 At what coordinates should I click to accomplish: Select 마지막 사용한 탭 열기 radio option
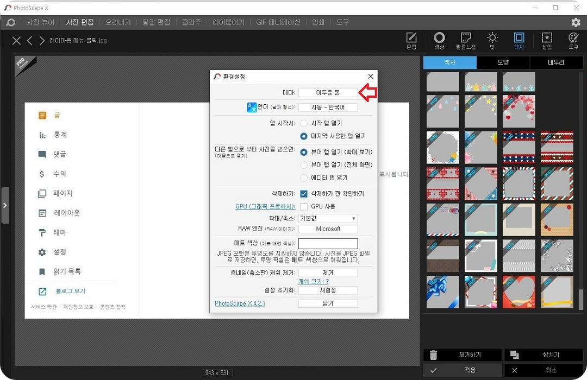(304, 136)
